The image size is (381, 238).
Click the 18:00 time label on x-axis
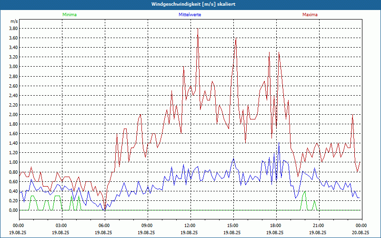click(x=276, y=226)
